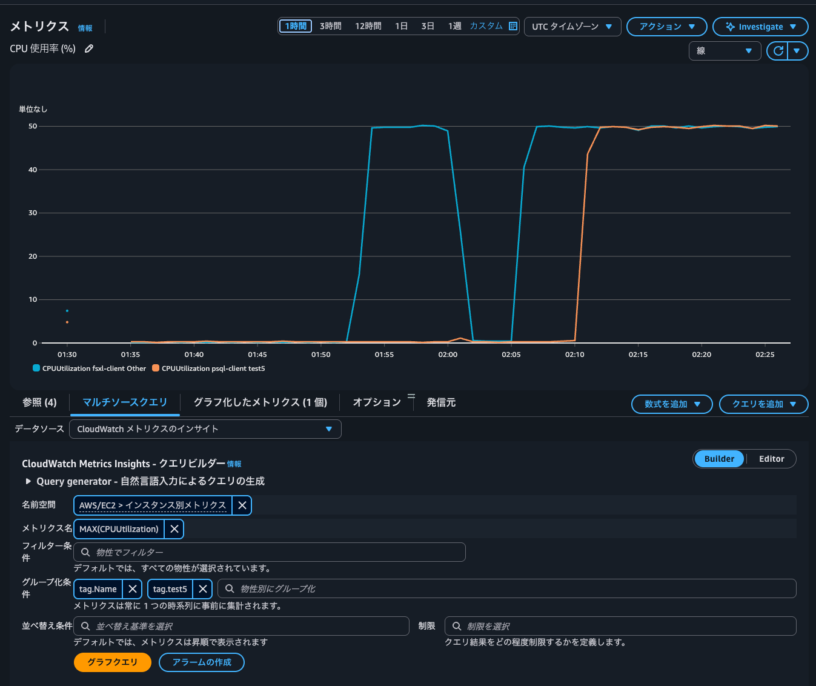Open the 線 graph type dropdown

(725, 51)
